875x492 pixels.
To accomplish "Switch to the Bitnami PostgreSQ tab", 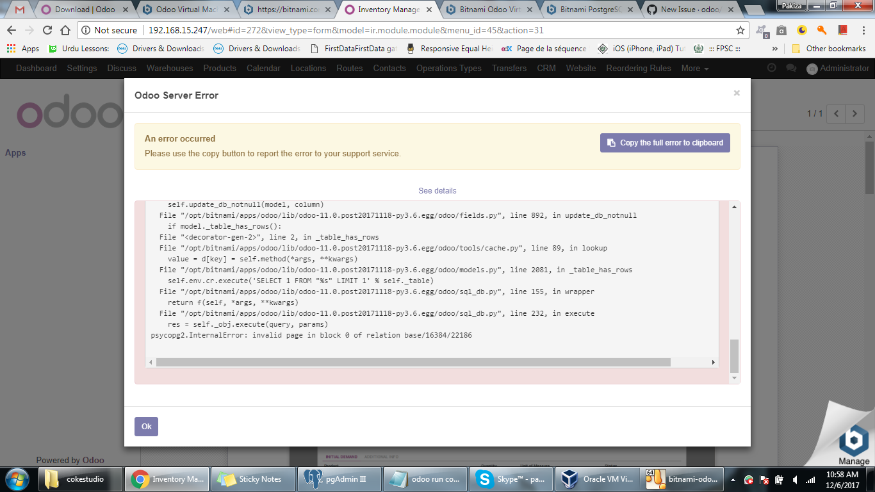I will click(x=590, y=10).
